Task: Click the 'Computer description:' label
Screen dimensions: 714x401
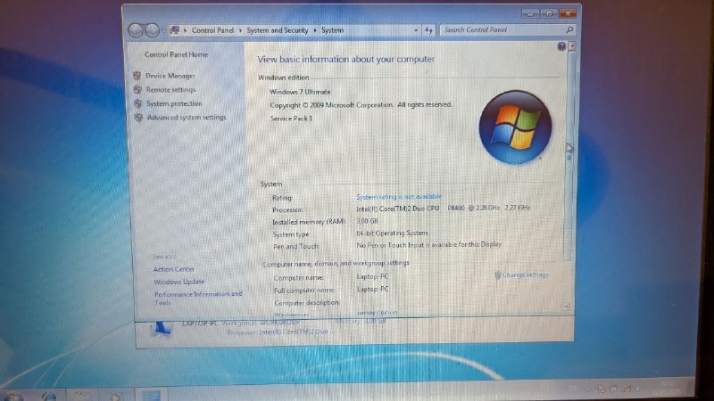Action: pyautogui.click(x=307, y=302)
